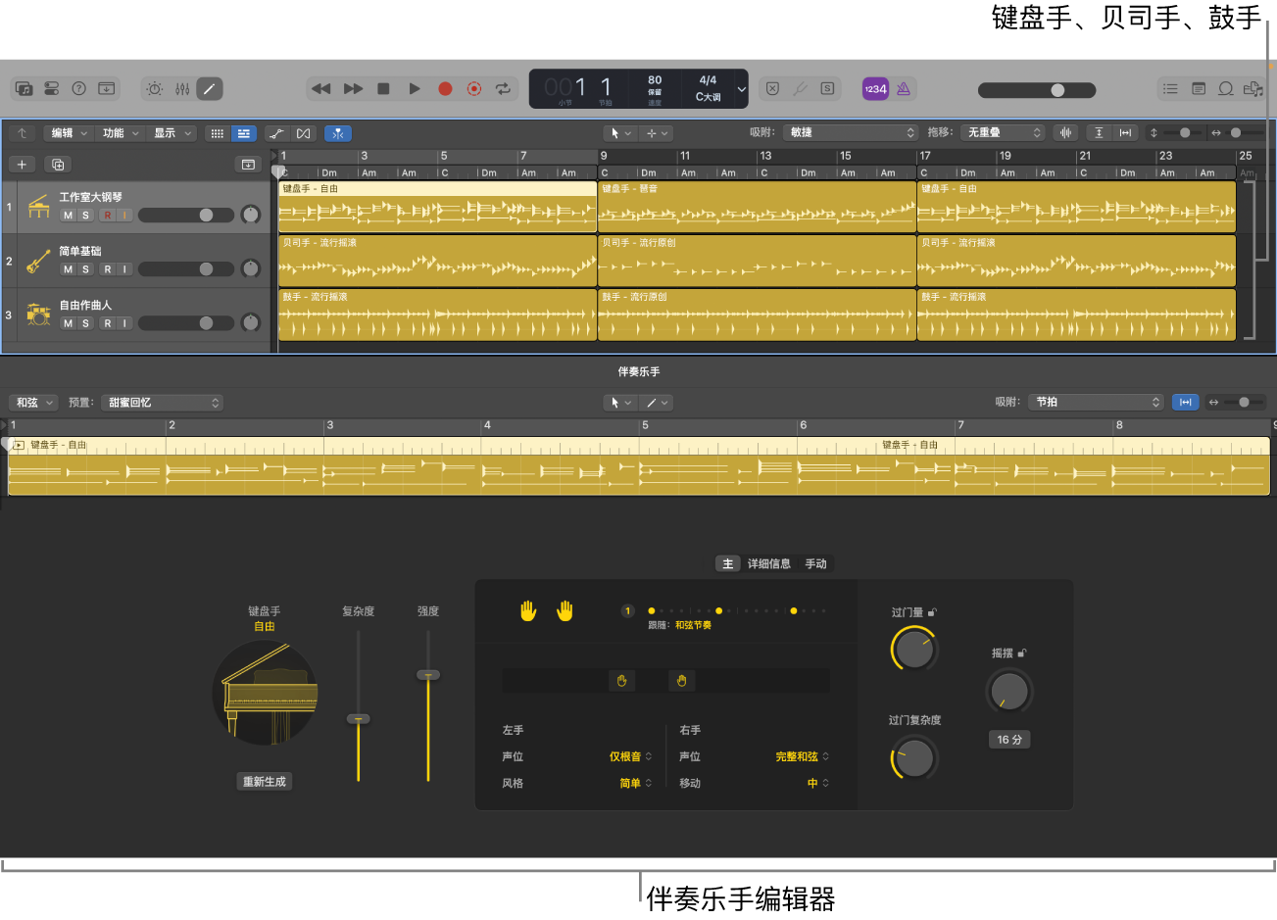Click the 重新生成 regenerate button

(265, 782)
